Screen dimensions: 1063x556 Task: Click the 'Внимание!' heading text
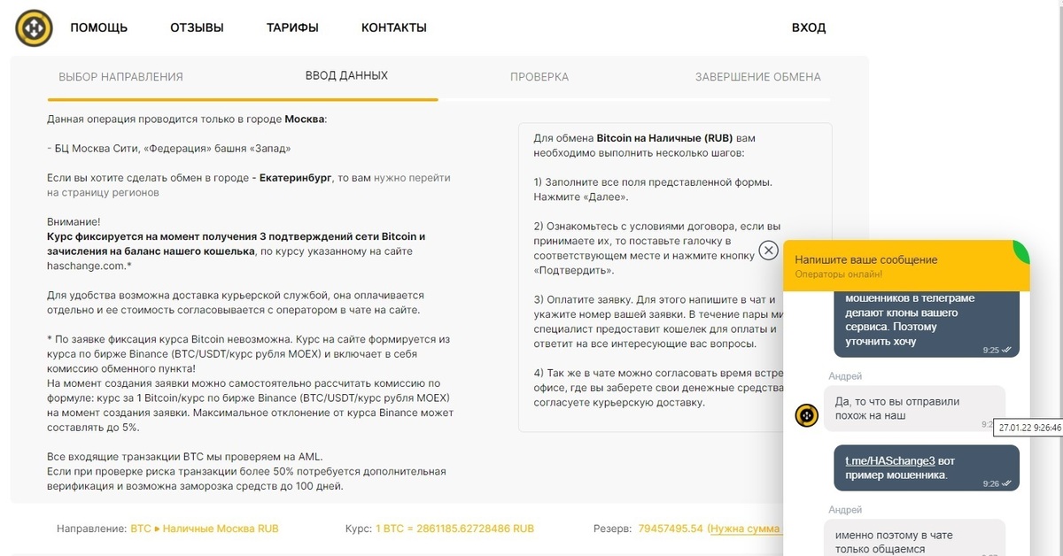tap(74, 222)
